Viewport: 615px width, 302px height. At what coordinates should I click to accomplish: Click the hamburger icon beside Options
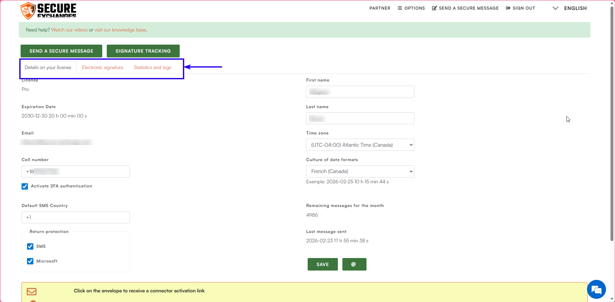pyautogui.click(x=400, y=8)
